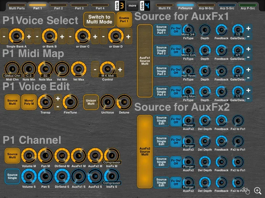Image resolution: width=265 pixels, height=198 pixels.
Task: Select Source Single Part 1
Action: coord(161,30)
